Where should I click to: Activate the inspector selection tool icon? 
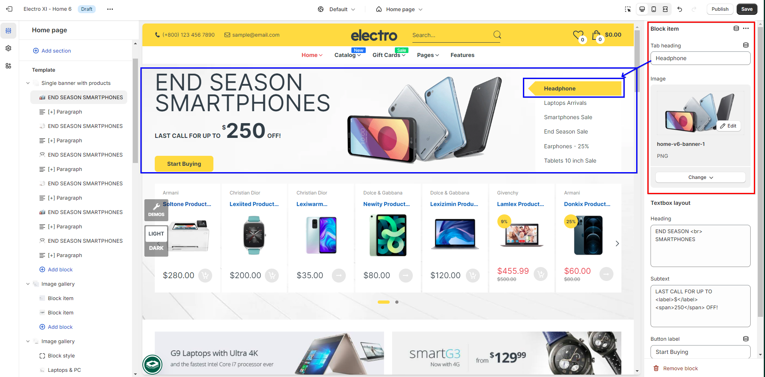pyautogui.click(x=628, y=9)
